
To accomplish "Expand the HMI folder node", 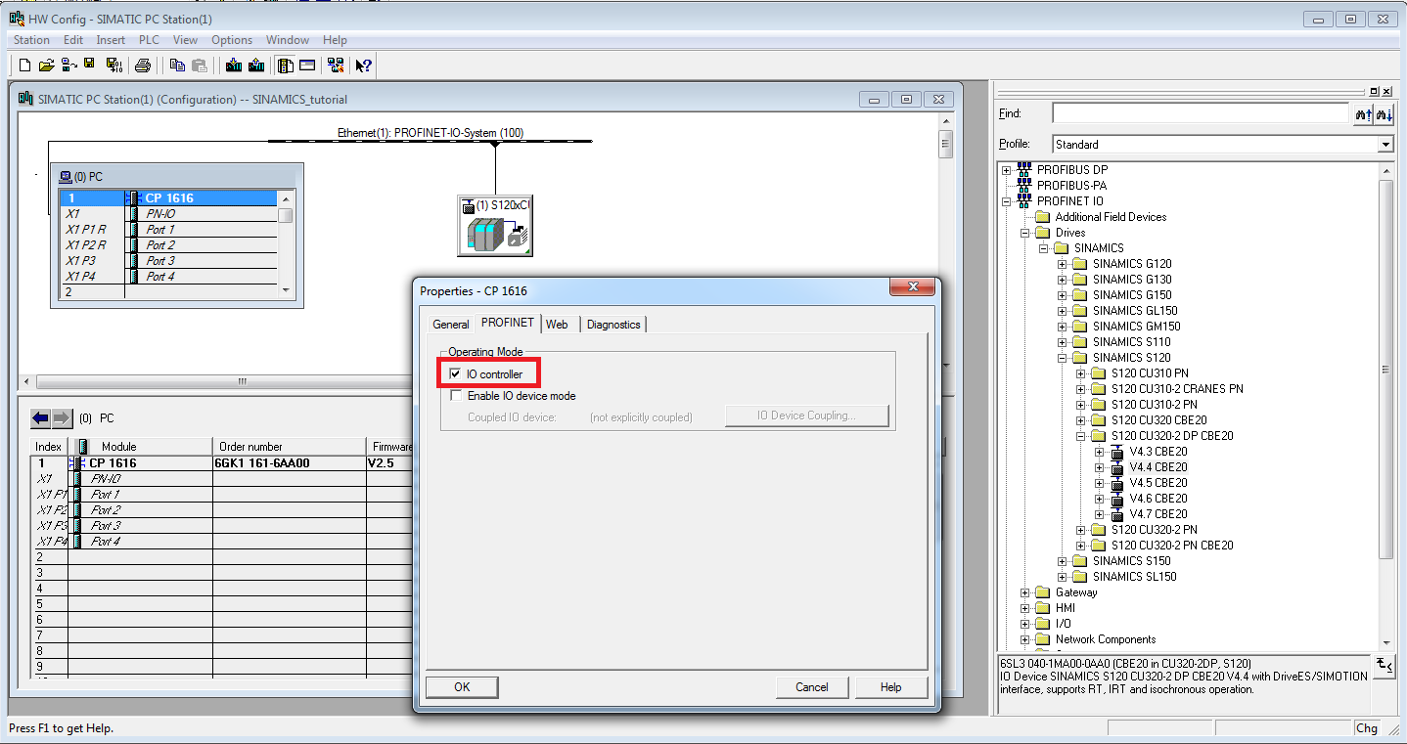I will (x=1024, y=608).
